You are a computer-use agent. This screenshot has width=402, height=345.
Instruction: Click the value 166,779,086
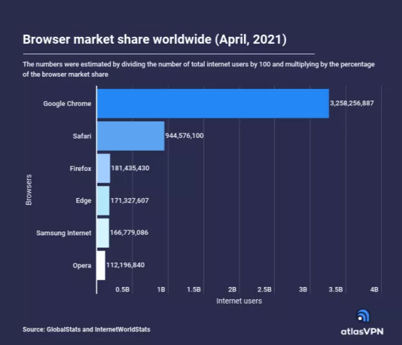[129, 233]
